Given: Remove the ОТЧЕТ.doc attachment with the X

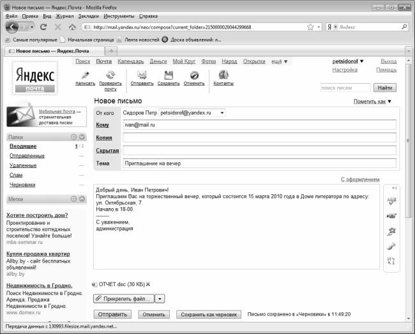Looking at the screenshot, I should [x=148, y=284].
